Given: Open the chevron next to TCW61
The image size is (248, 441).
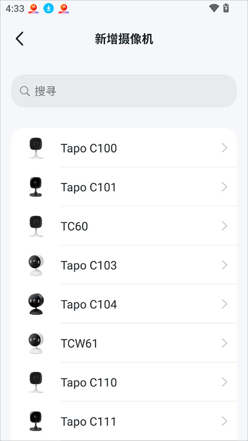Looking at the screenshot, I should click(224, 343).
